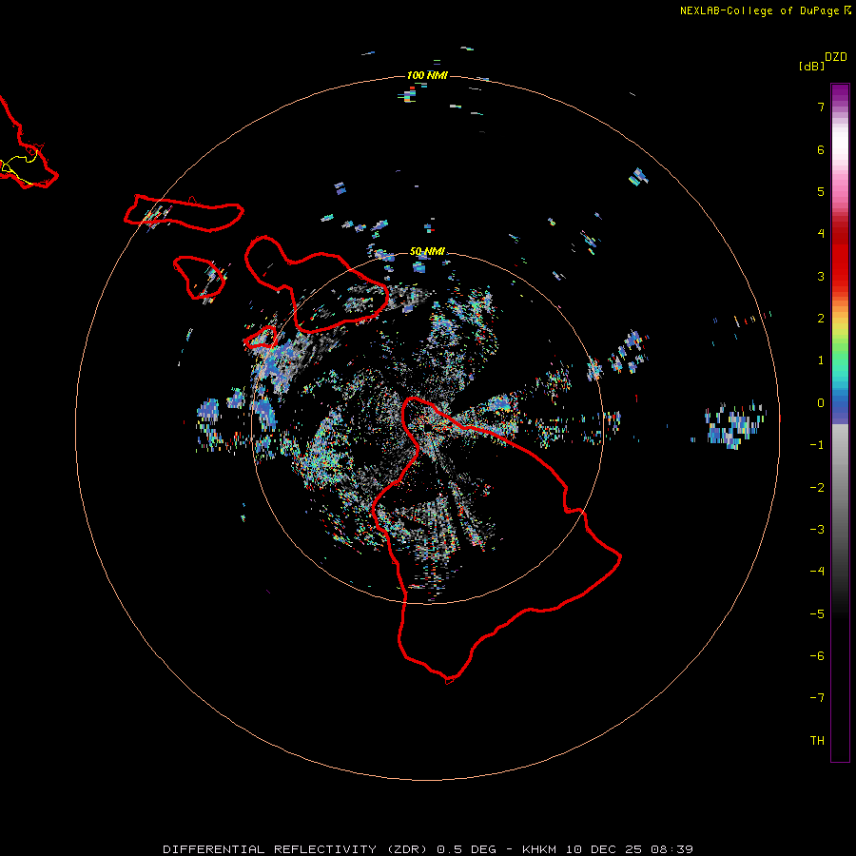856x856 pixels.
Task: Click the 08:39 timestamp in the caption
Action: [672, 849]
